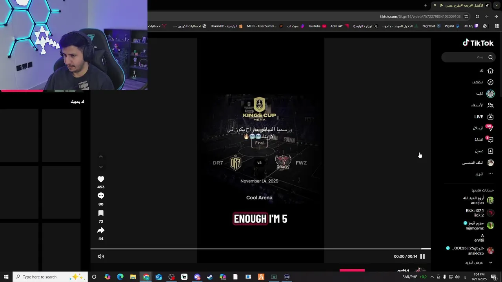The height and width of the screenshot is (282, 502).
Task: Go to previous video with up arrow
Action: [x=101, y=157]
